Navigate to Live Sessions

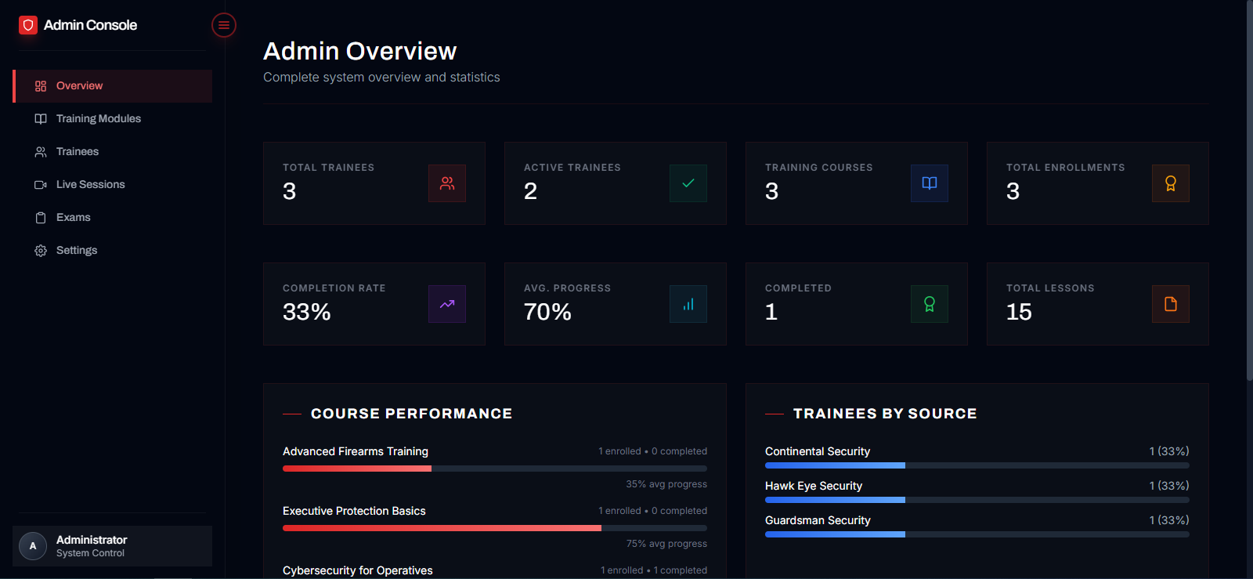(x=90, y=185)
